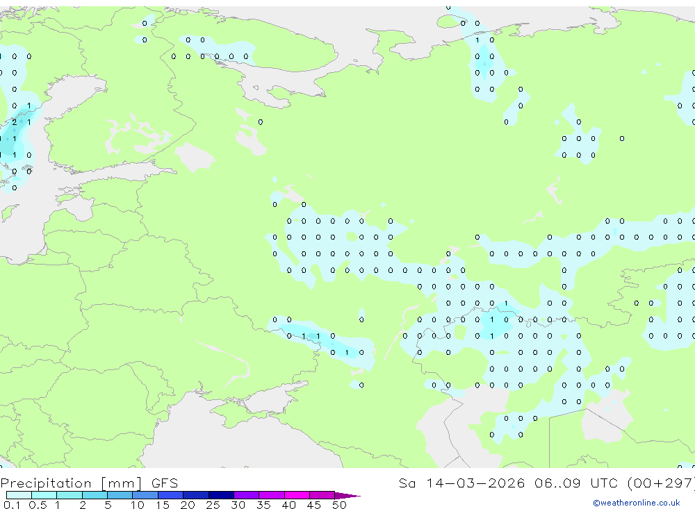
Task: Select the 1–2 mm legend color swatch
Action: 69,495
